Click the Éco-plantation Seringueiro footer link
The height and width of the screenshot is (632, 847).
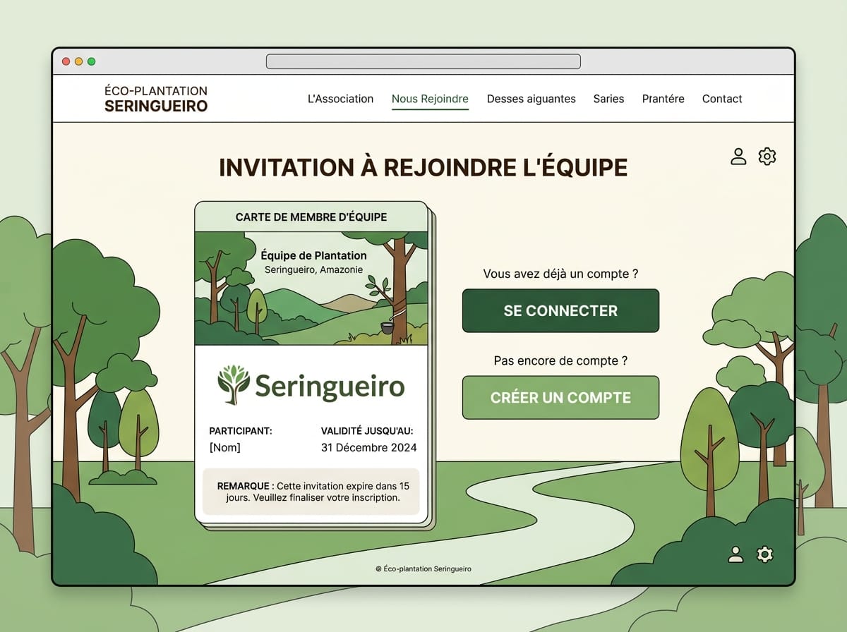424,569
